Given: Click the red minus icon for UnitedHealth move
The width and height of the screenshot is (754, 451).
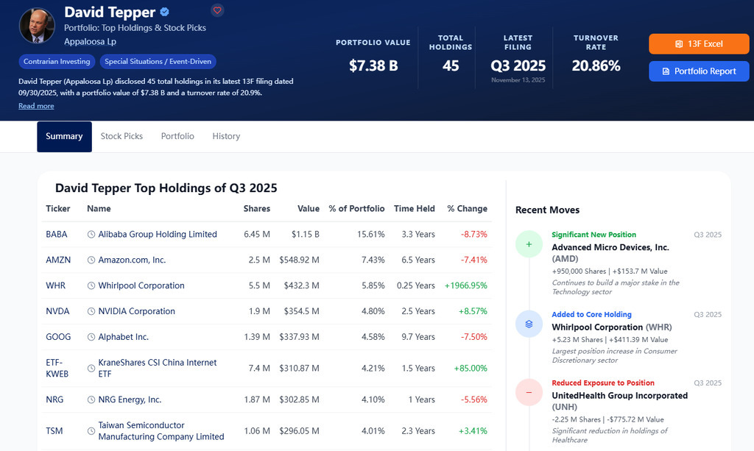Looking at the screenshot, I should pos(529,392).
